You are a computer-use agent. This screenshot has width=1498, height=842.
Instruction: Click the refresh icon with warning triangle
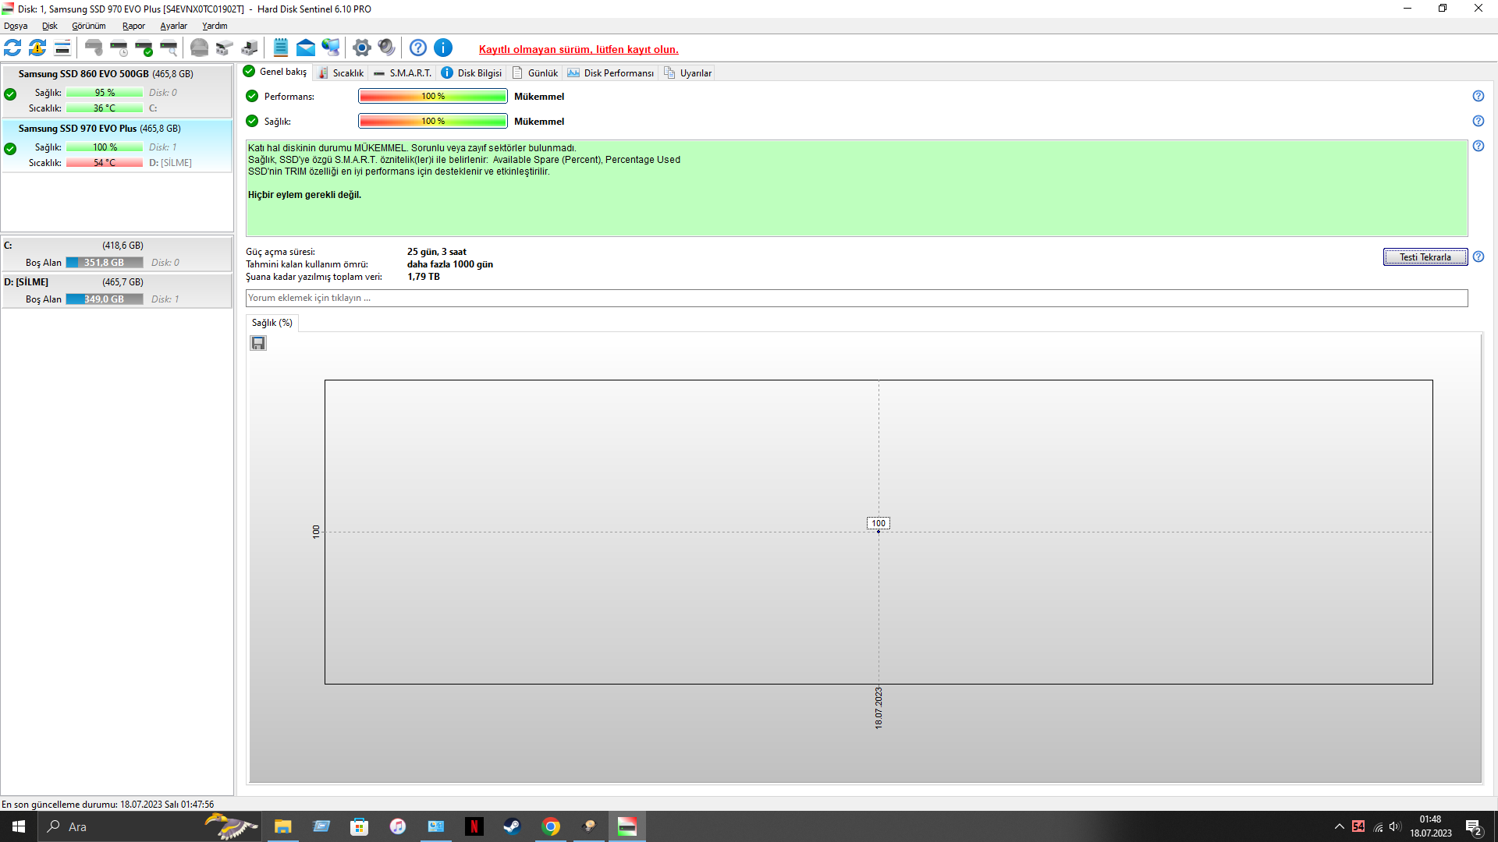pos(37,48)
